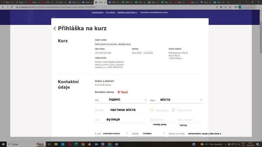Open the Chrome three-dot menu

pyautogui.click(x=259, y=7)
